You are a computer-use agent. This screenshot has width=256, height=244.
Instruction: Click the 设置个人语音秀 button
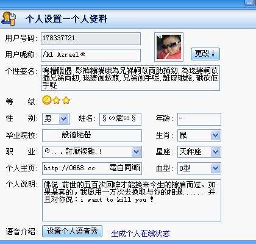pyautogui.click(x=72, y=231)
